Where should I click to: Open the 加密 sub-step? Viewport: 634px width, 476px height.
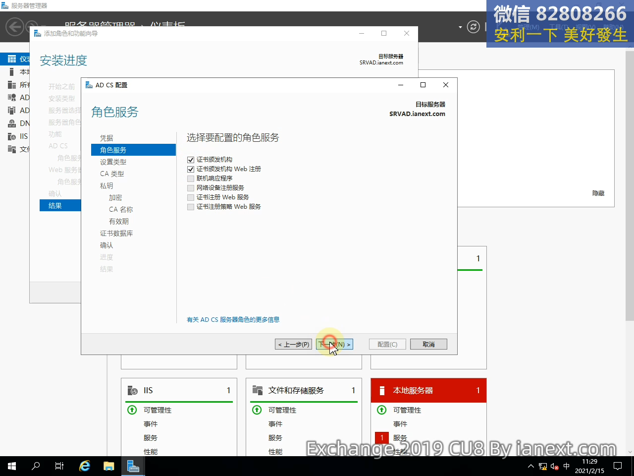115,197
